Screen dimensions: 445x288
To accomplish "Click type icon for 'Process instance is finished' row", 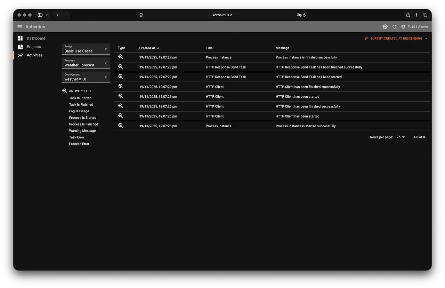I will pos(121,57).
